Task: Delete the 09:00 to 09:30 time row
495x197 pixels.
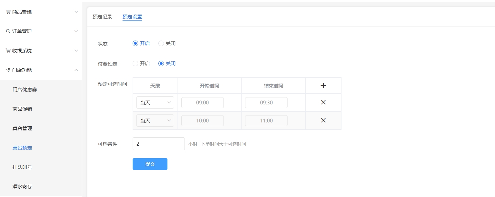Action: pyautogui.click(x=323, y=102)
